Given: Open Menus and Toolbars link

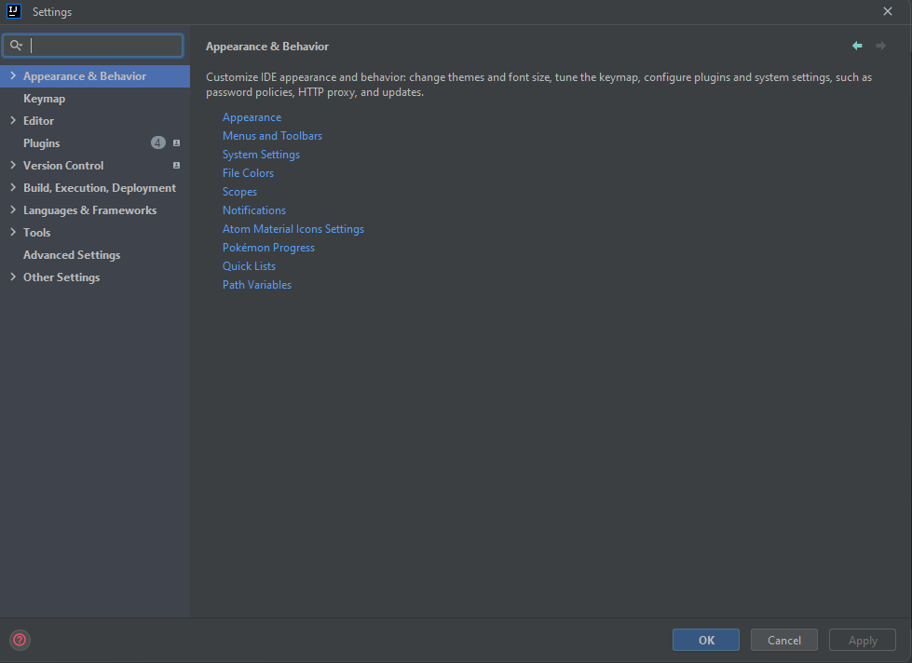Looking at the screenshot, I should tap(272, 136).
